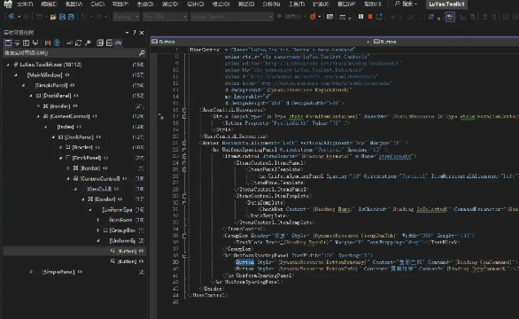
Task: Pause debugging with the pause icon
Action: (360, 16)
